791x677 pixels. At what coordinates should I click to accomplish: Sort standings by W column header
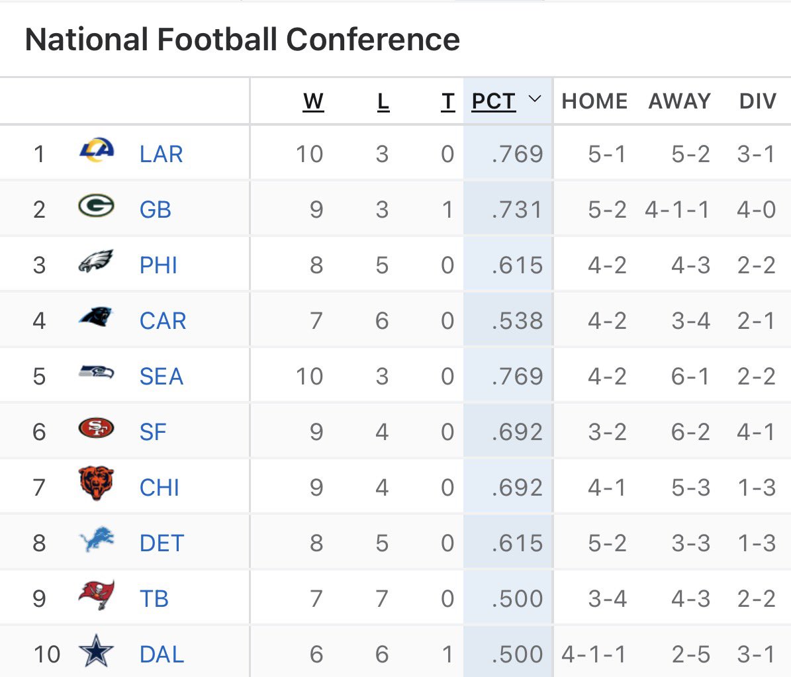point(313,101)
